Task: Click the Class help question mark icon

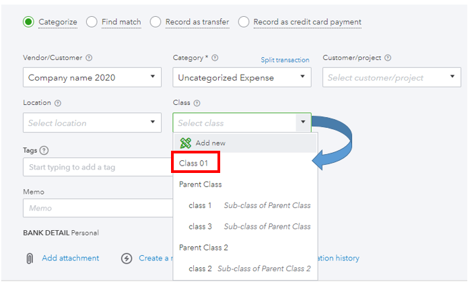Action: [x=197, y=103]
